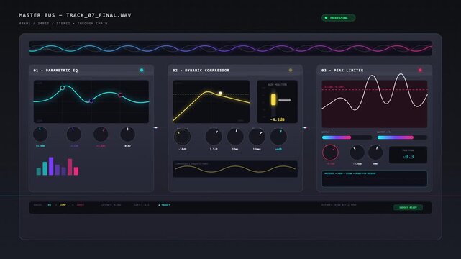Click the tallest purple spectrum bar
Screen dimensions: 461x259
51,166
